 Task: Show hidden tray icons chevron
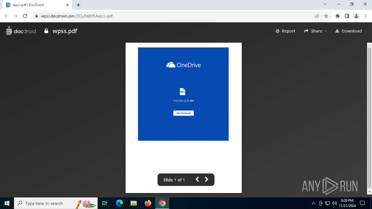pos(314,203)
